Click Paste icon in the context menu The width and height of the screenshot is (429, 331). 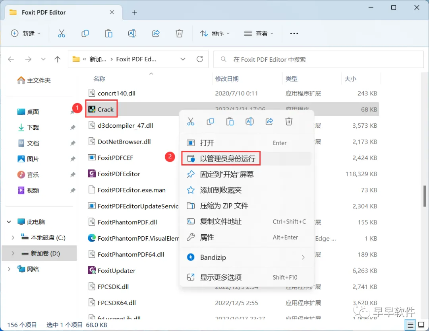[230, 121]
